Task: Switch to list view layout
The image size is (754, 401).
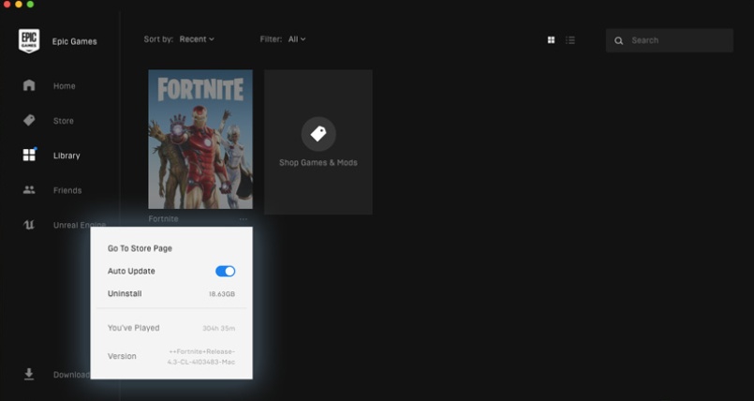Action: [x=570, y=40]
